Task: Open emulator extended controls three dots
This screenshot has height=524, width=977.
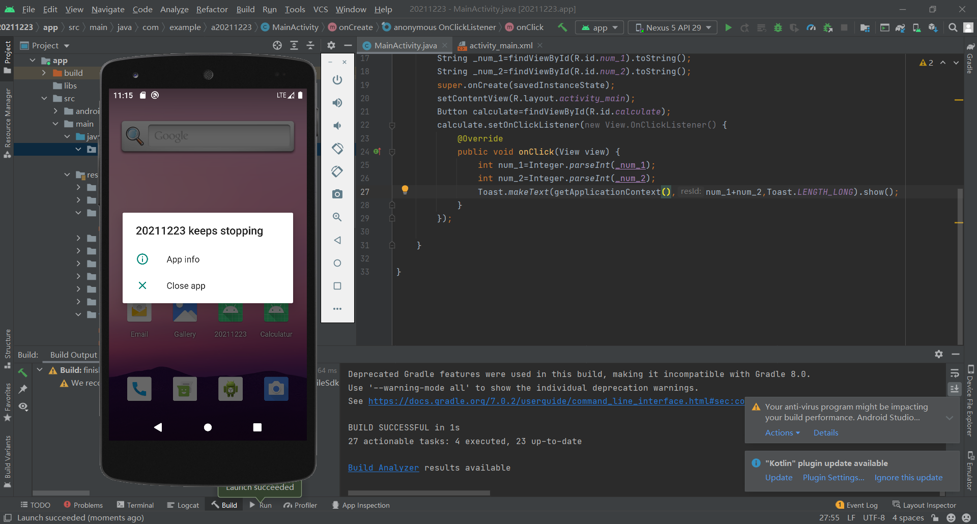Action: 337,309
